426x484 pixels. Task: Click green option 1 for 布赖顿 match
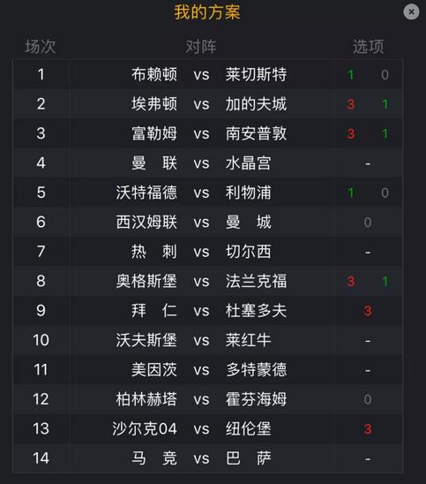pos(350,75)
